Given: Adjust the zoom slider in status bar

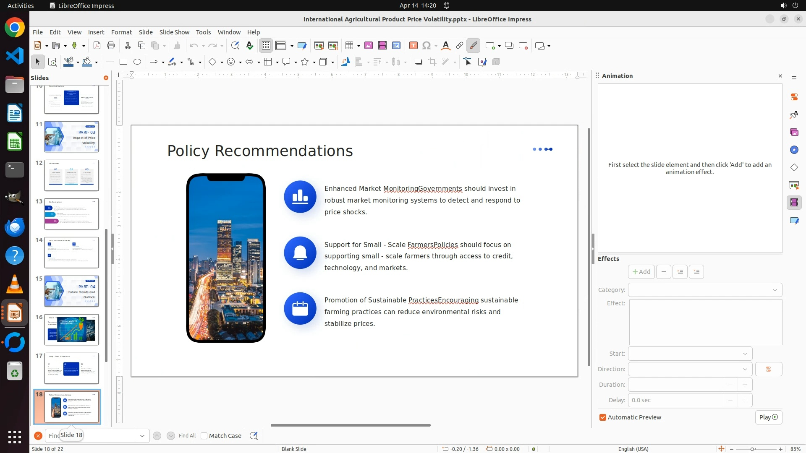Looking at the screenshot, I should pyautogui.click(x=752, y=449).
